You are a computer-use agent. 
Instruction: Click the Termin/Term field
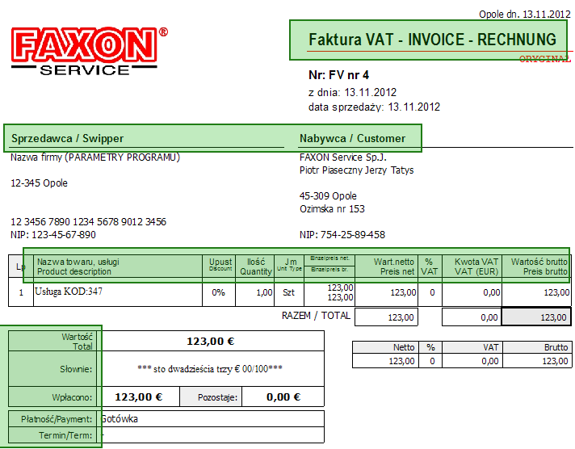pos(211,435)
